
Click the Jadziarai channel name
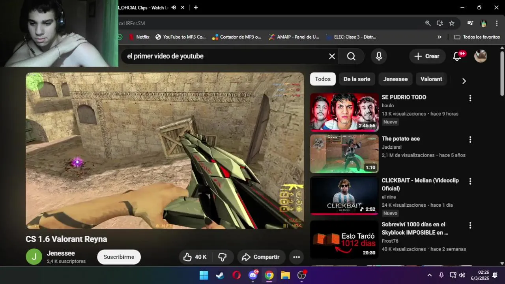391,147
